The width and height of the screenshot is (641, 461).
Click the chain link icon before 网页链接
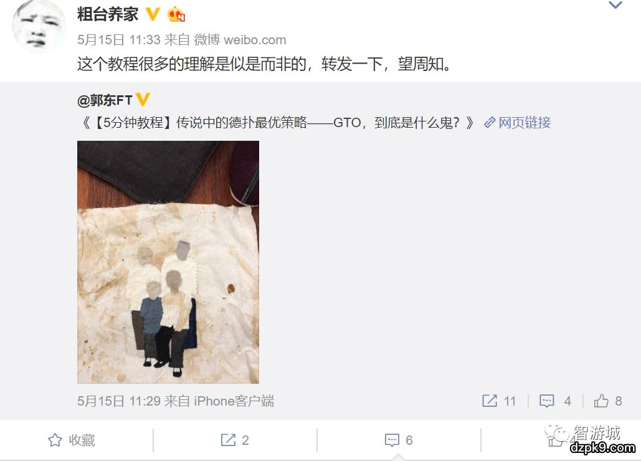click(490, 122)
